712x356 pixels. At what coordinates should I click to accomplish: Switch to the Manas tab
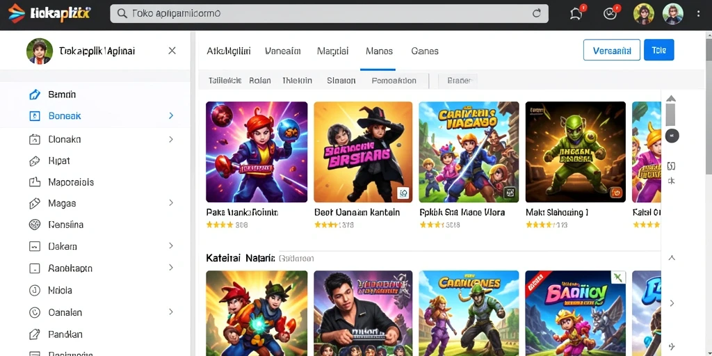tap(379, 51)
